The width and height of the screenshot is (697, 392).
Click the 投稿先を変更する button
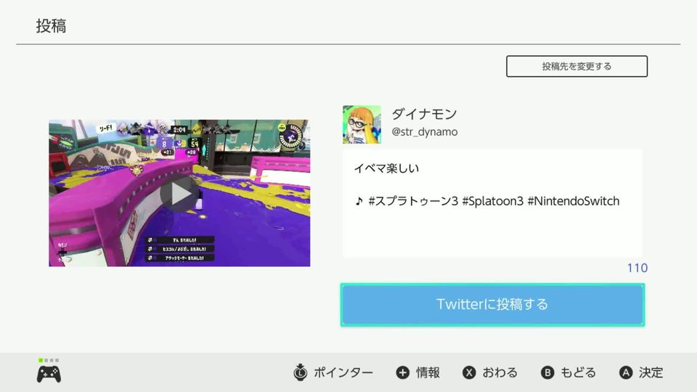coord(576,66)
